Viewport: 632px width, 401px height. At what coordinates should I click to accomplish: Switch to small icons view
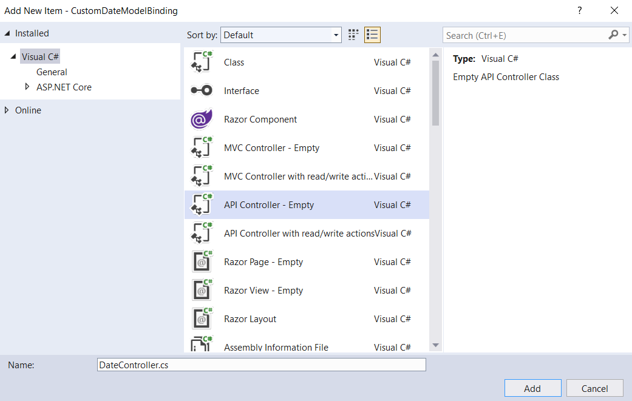353,35
